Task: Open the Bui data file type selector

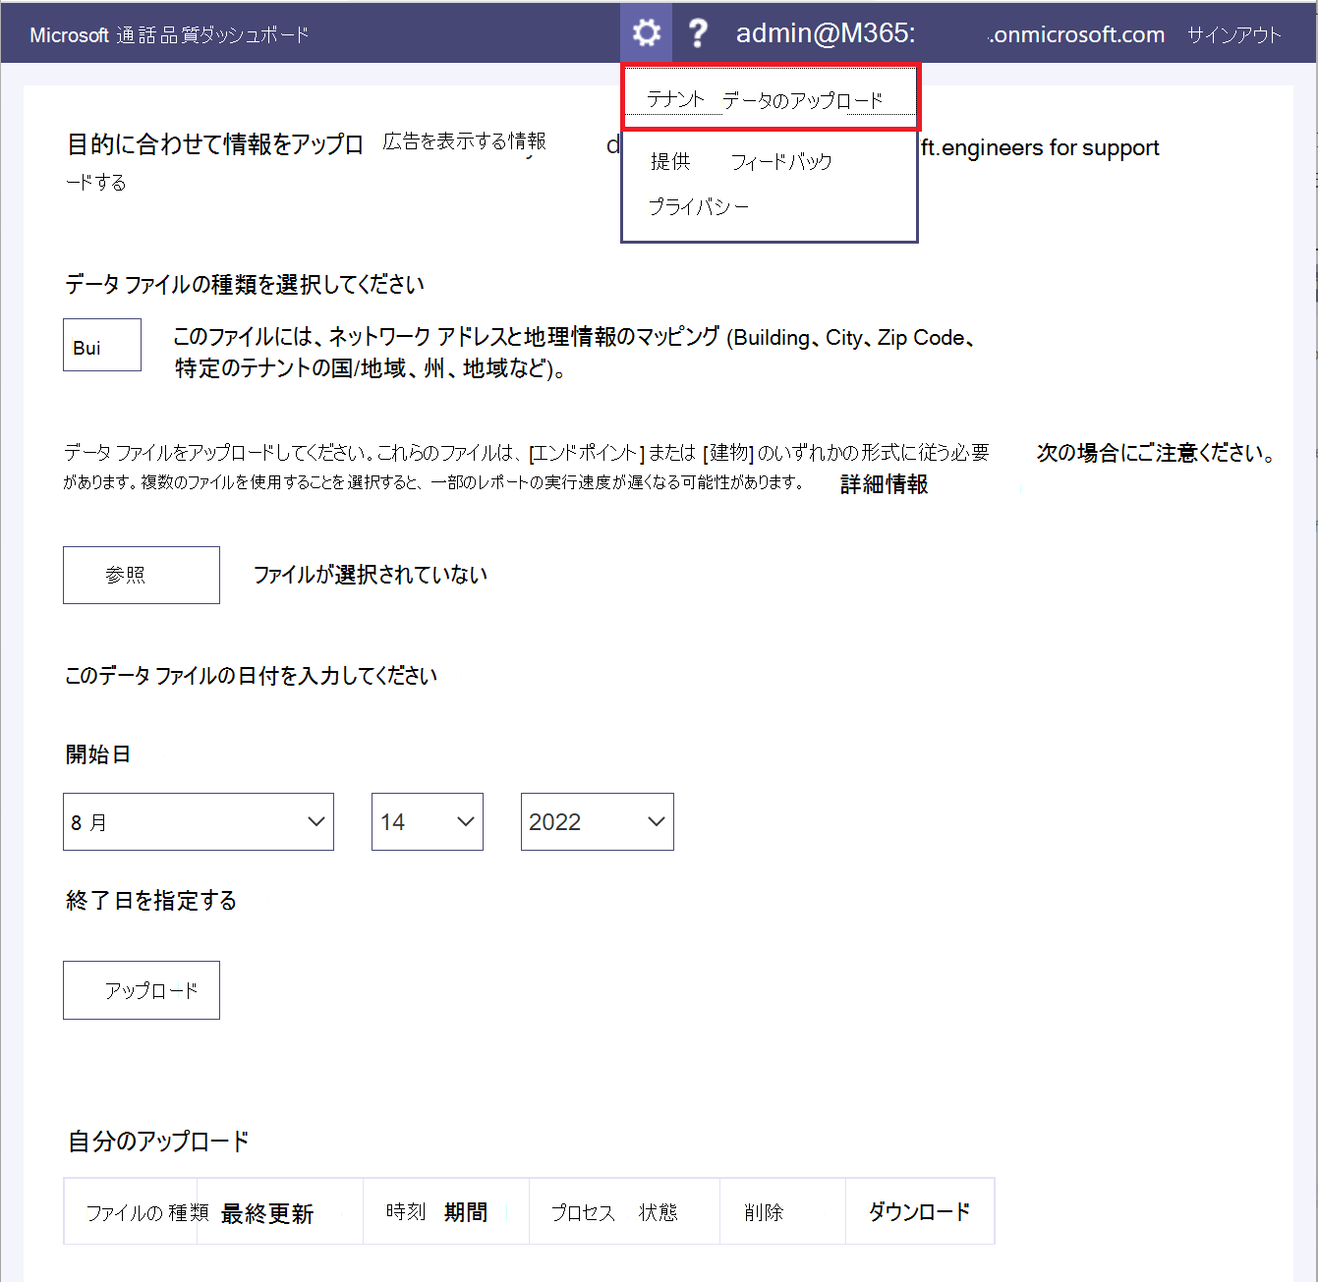Action: [102, 345]
